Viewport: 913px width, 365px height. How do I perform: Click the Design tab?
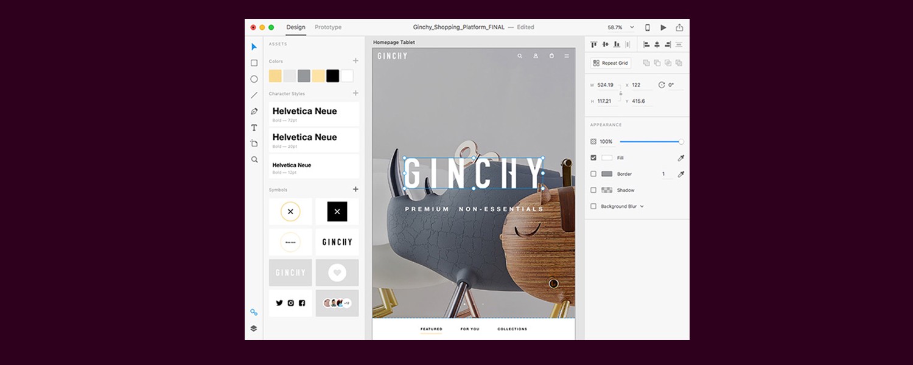click(296, 27)
